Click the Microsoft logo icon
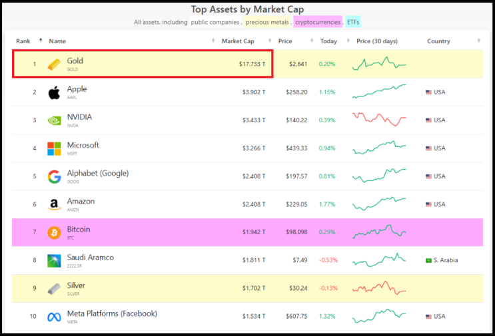The width and height of the screenshot is (495, 336). [x=54, y=148]
